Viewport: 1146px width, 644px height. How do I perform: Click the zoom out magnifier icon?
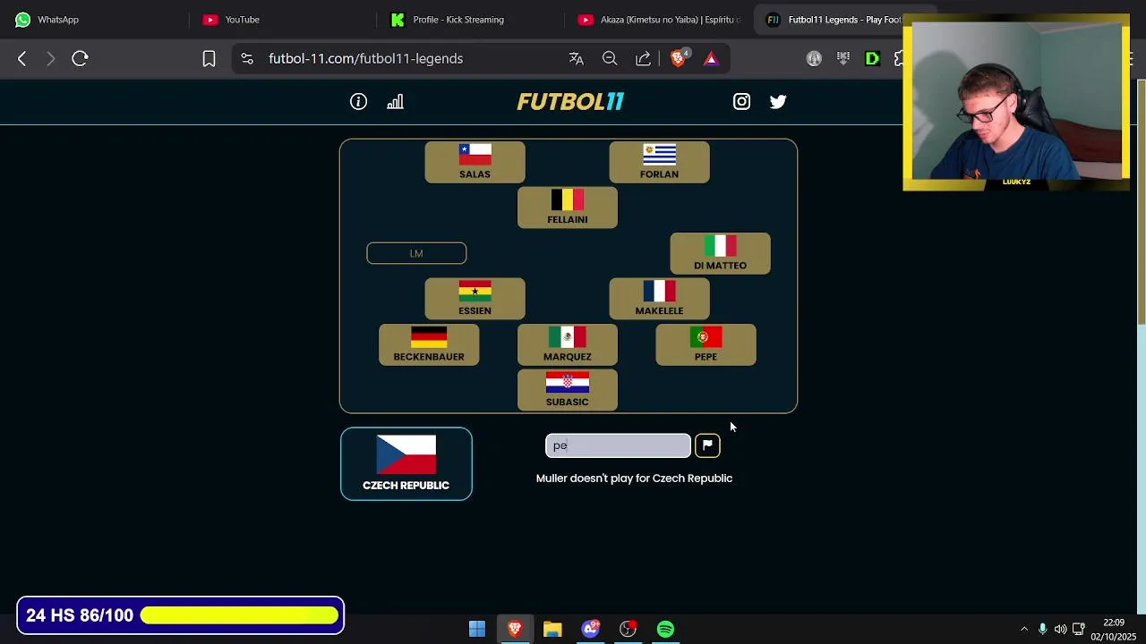coord(610,58)
